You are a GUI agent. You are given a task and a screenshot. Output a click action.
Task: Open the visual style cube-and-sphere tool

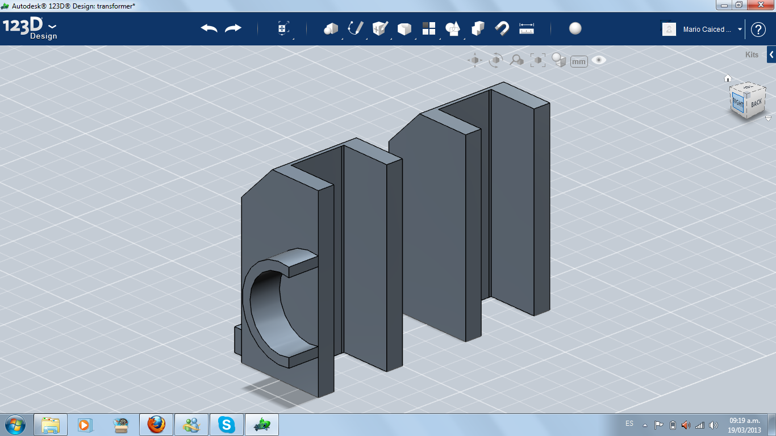pyautogui.click(x=559, y=60)
